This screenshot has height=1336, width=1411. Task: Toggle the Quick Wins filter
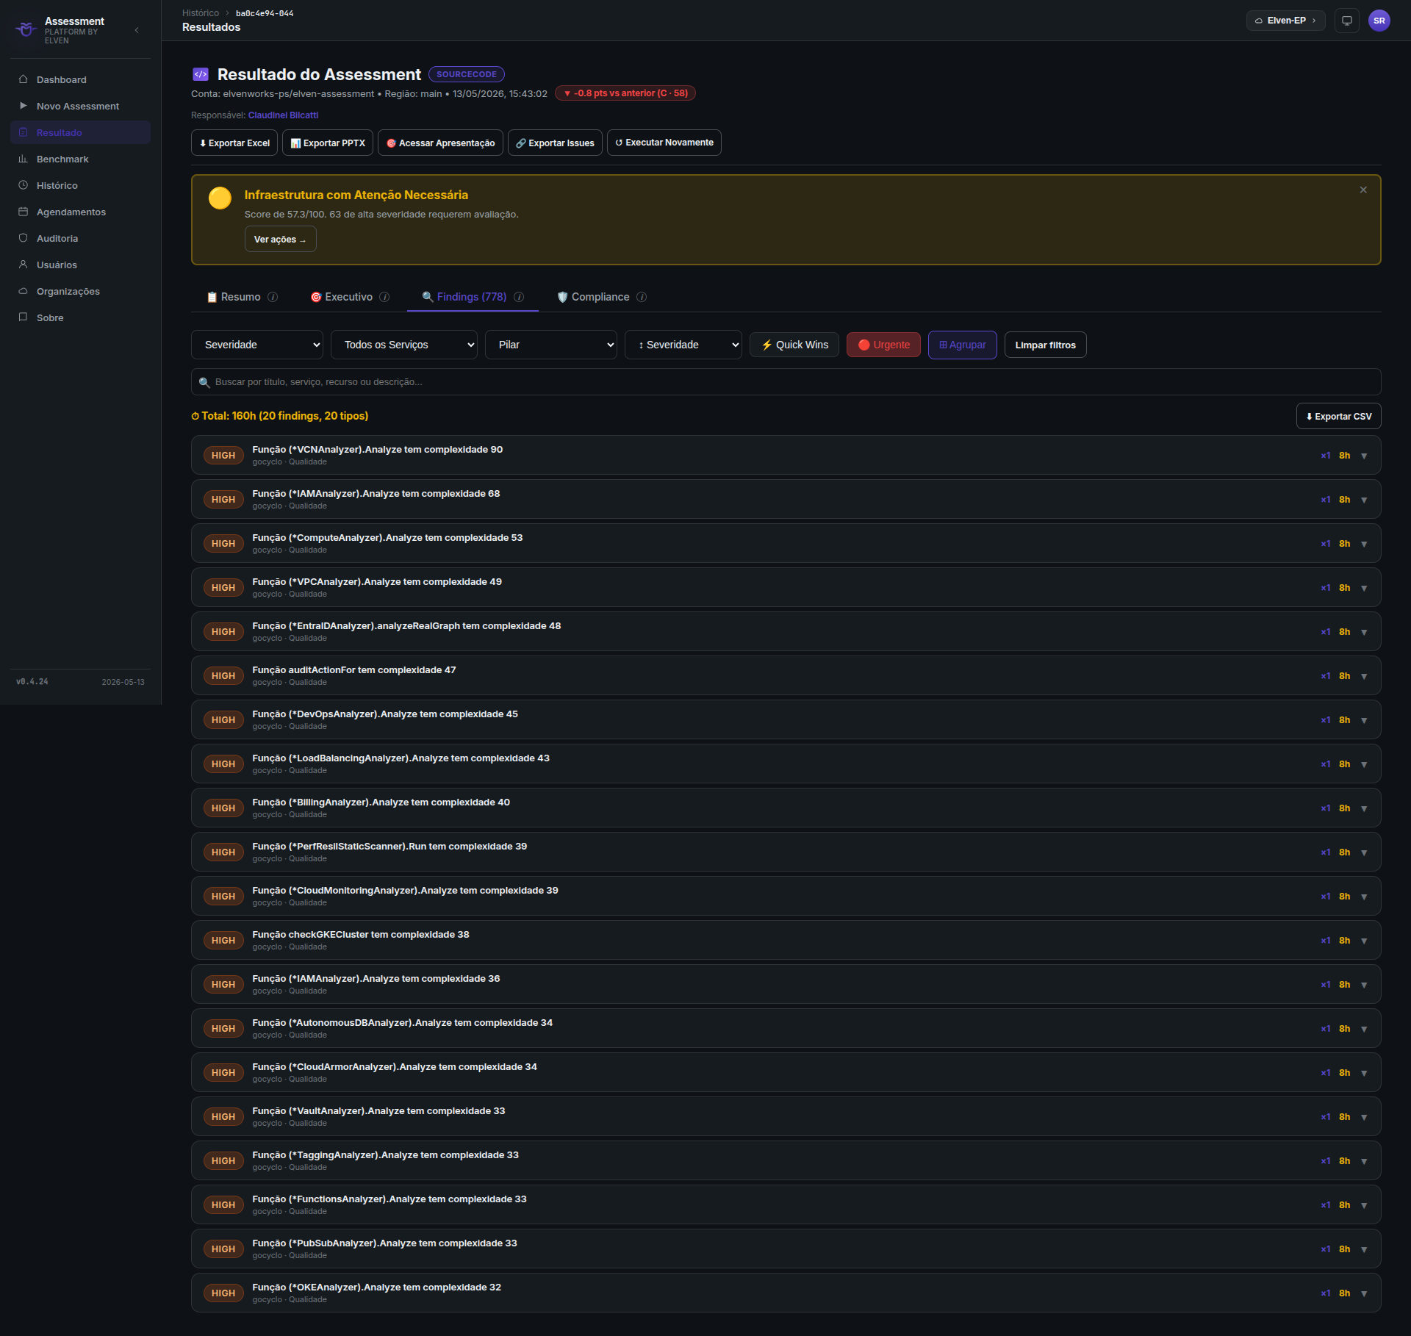coord(794,345)
